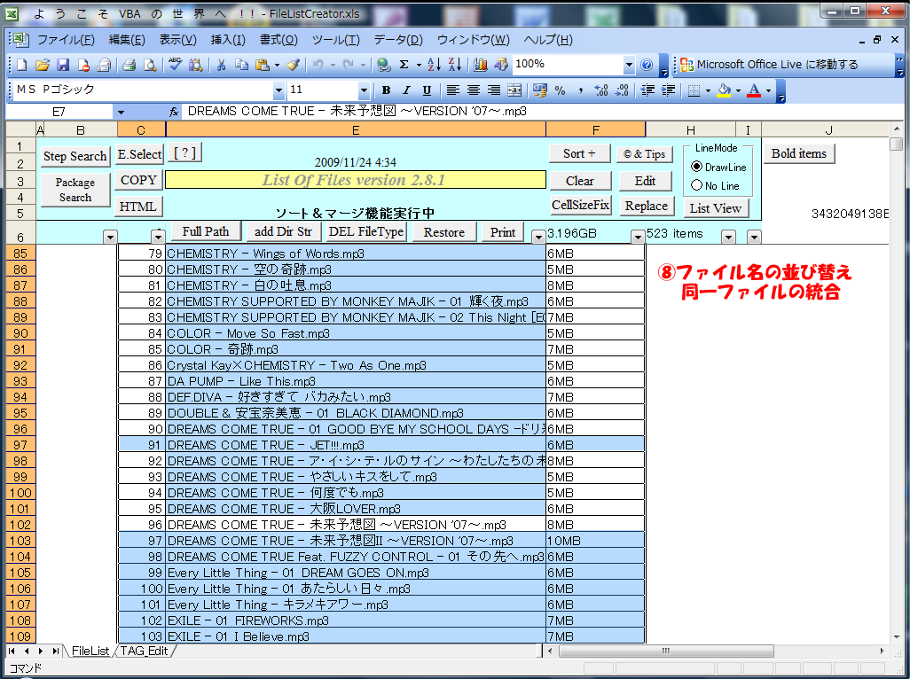Image resolution: width=910 pixels, height=679 pixels.
Task: Open the filter dropdown in column B header row
Action: [x=110, y=237]
